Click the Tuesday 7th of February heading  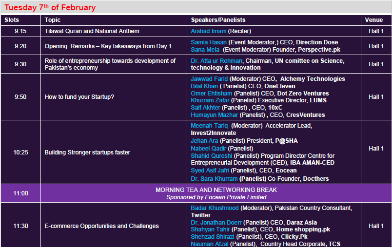point(50,7)
